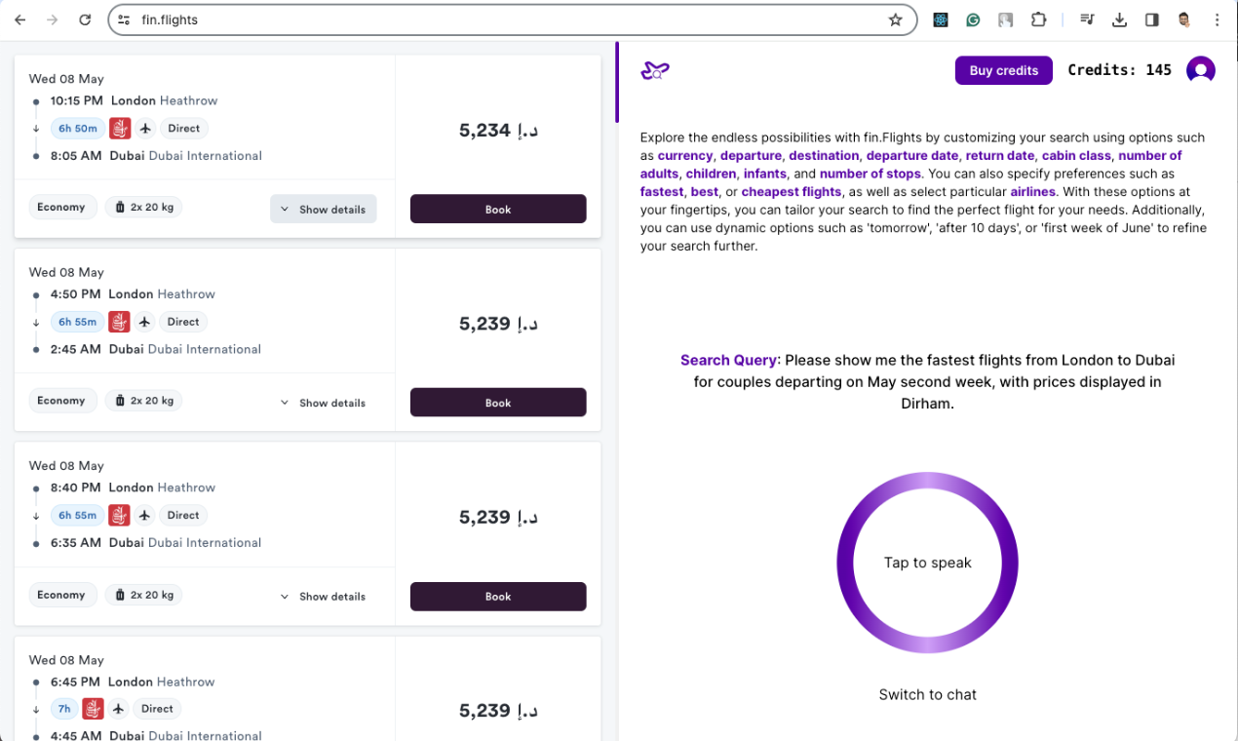The height and width of the screenshot is (741, 1238).
Task: Open the Chrome three-dot menu
Action: click(1217, 19)
